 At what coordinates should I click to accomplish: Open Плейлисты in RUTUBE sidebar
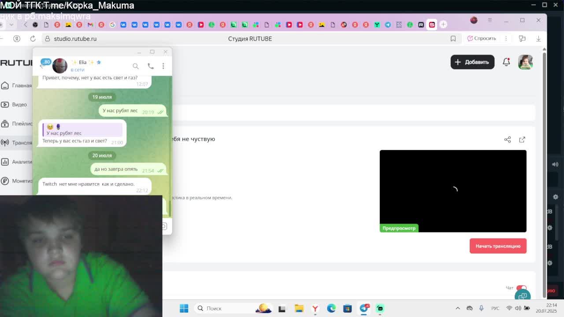(16, 124)
